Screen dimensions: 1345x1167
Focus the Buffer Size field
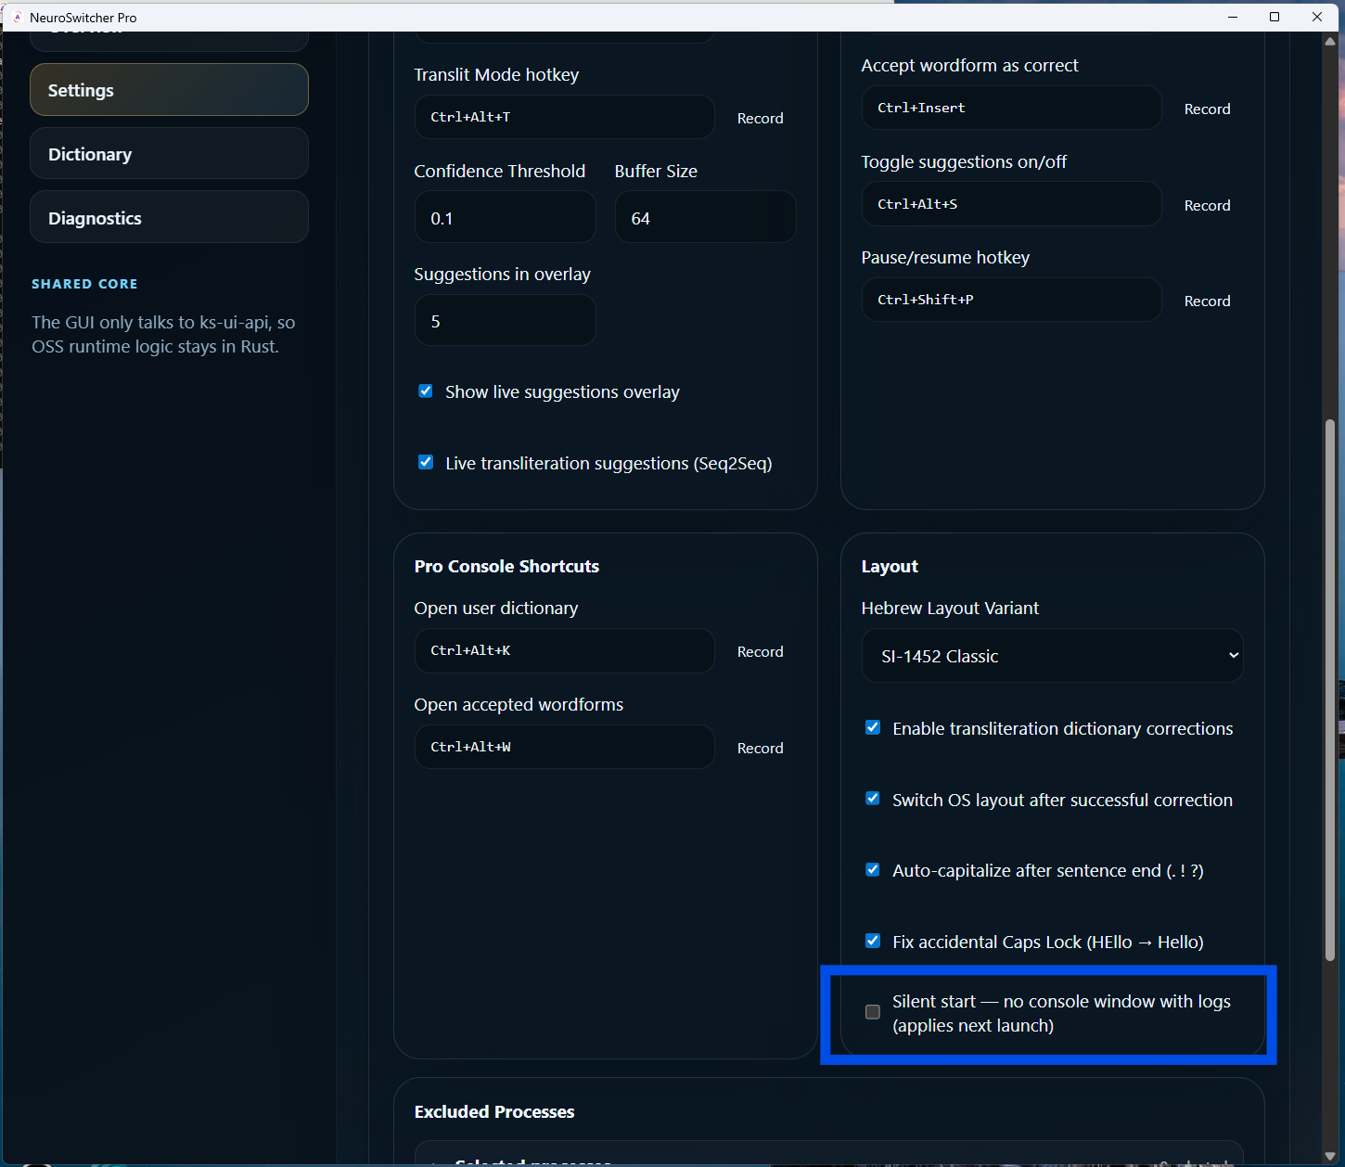coord(705,218)
